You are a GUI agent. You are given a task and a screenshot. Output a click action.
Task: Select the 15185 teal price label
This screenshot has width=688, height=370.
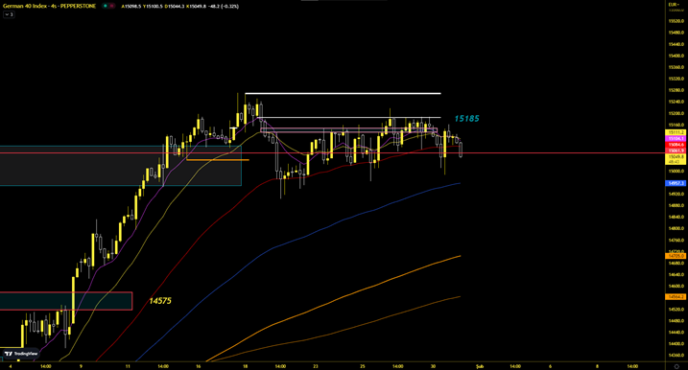[x=466, y=118]
